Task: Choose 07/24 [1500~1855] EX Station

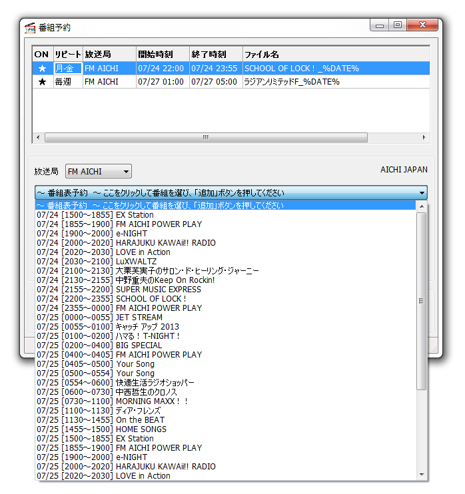Action: pos(225,215)
